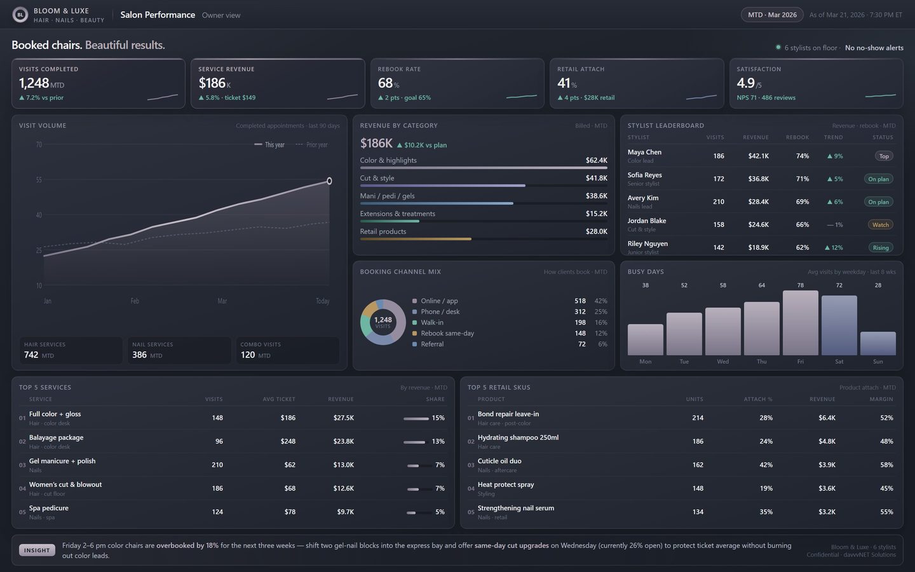Click the INSIGHT badge

point(37,550)
